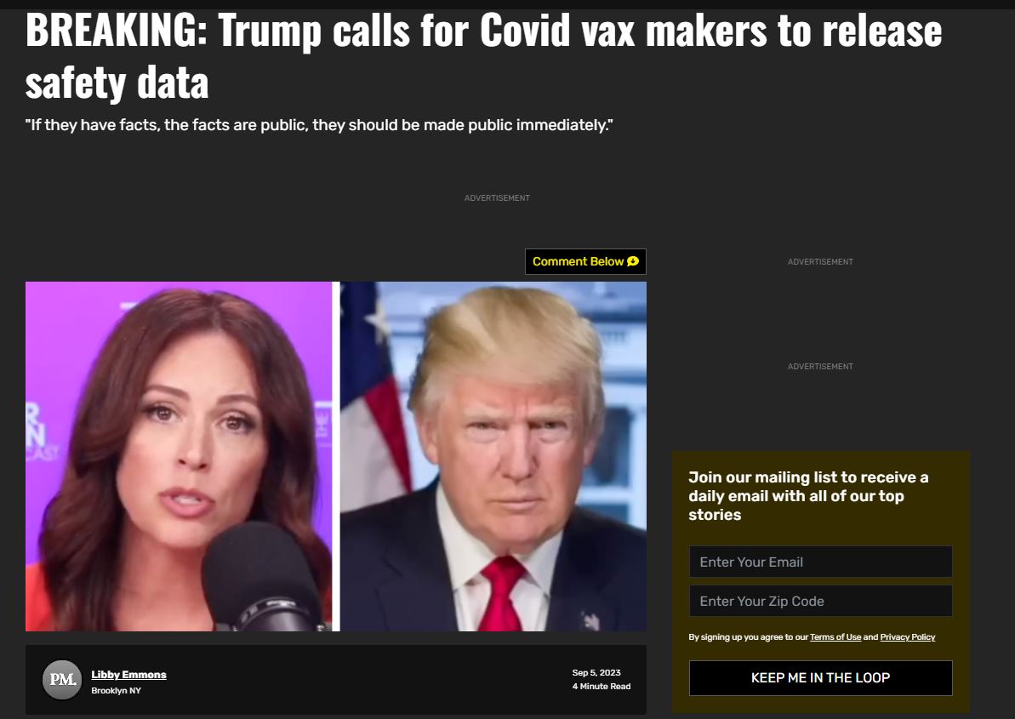
Task: Click the quoted subtitle under the headline
Action: (x=319, y=125)
